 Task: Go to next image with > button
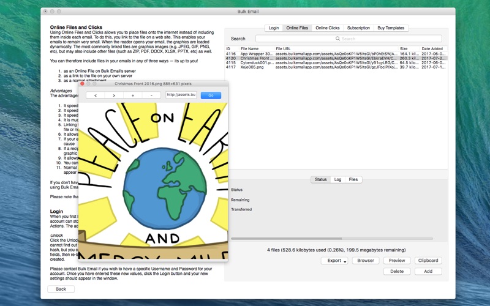coord(114,95)
